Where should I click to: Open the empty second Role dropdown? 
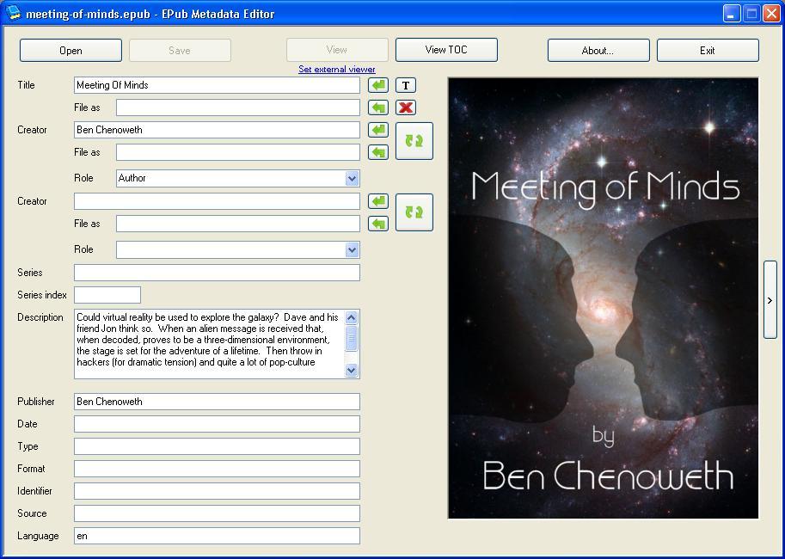click(x=350, y=249)
